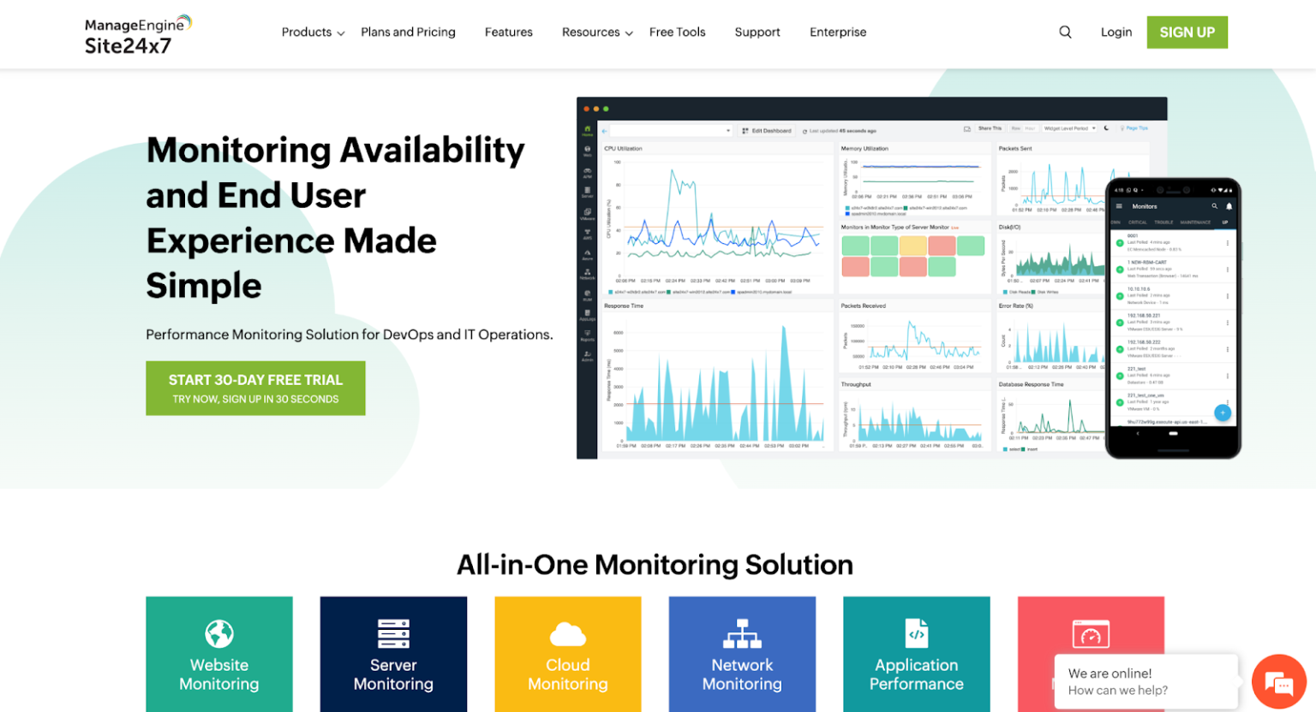Switch the Raw/Hour toggle to Hour
The image size is (1316, 712).
[x=1031, y=128]
